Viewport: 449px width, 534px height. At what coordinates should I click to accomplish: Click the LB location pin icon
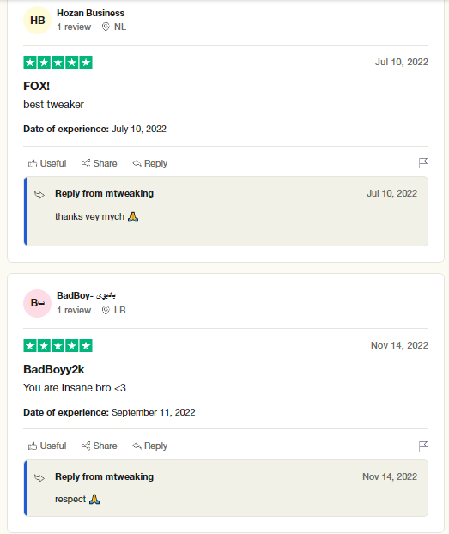point(106,310)
